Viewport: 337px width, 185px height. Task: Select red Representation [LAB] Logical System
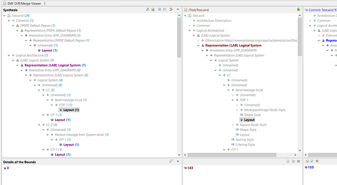click(x=233, y=45)
